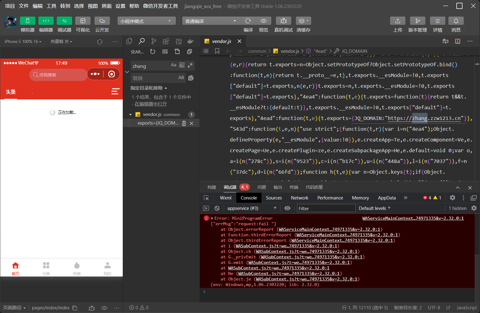This screenshot has width=480, height=313.
Task: Open the 项目 menu
Action: pos(10,6)
